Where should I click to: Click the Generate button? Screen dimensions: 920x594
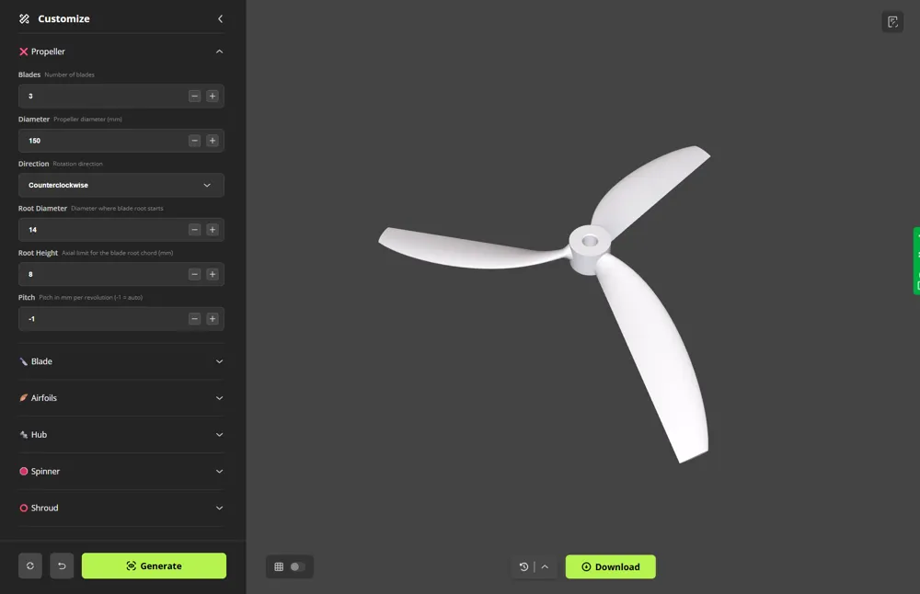point(154,565)
